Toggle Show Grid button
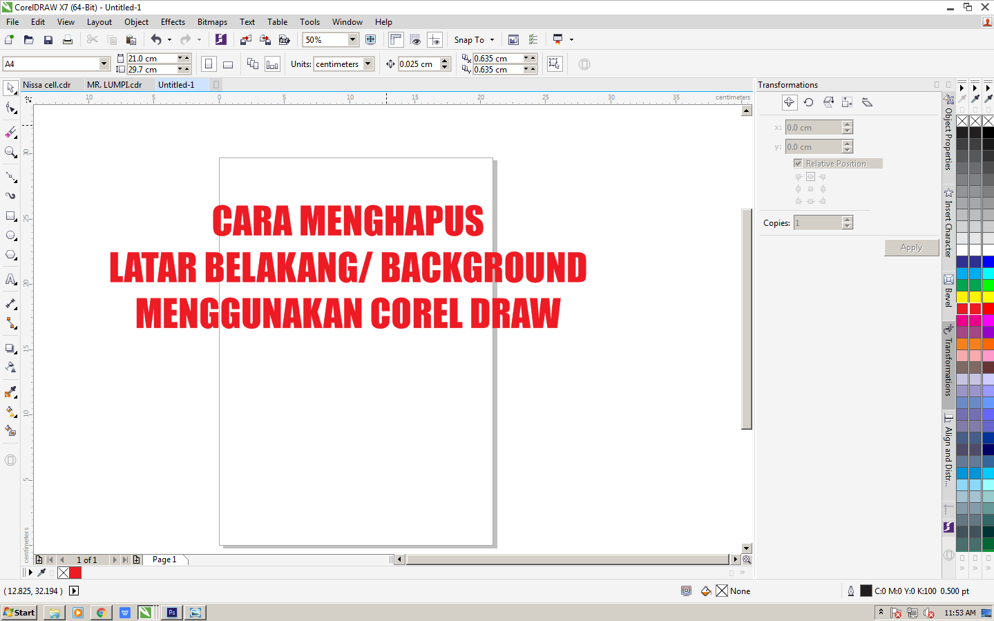994x621 pixels. point(415,40)
